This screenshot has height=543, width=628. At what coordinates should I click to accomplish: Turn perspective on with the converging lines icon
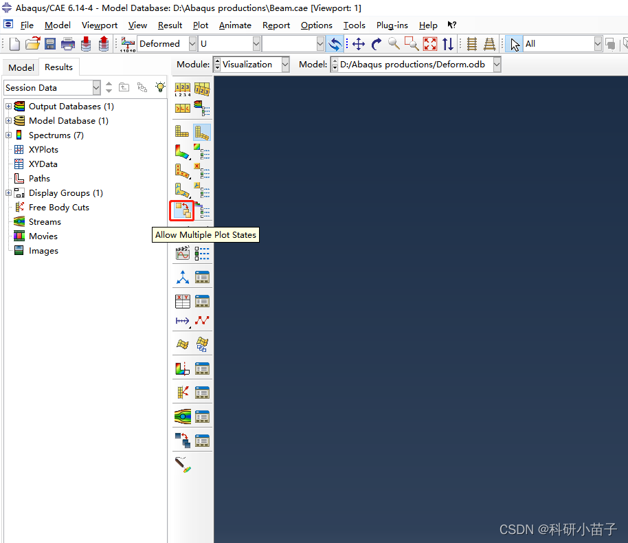pyautogui.click(x=489, y=44)
